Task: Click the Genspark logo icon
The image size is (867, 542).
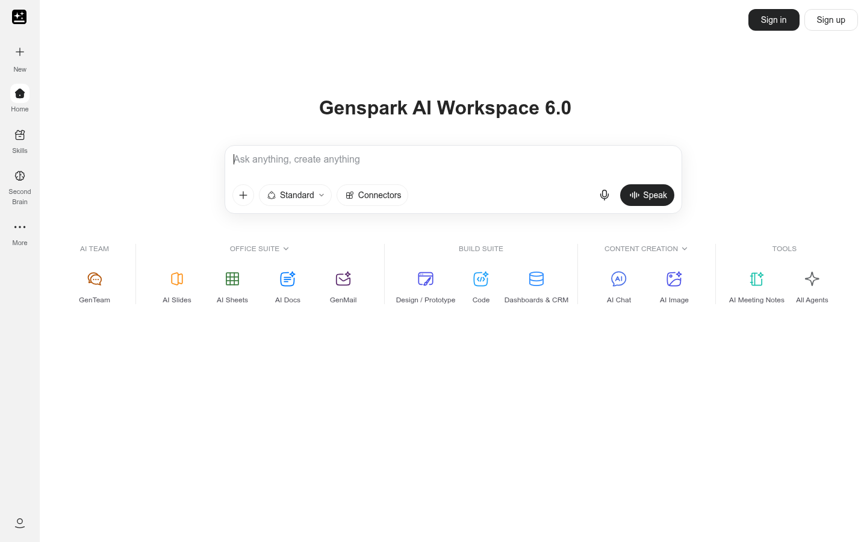Action: (19, 17)
